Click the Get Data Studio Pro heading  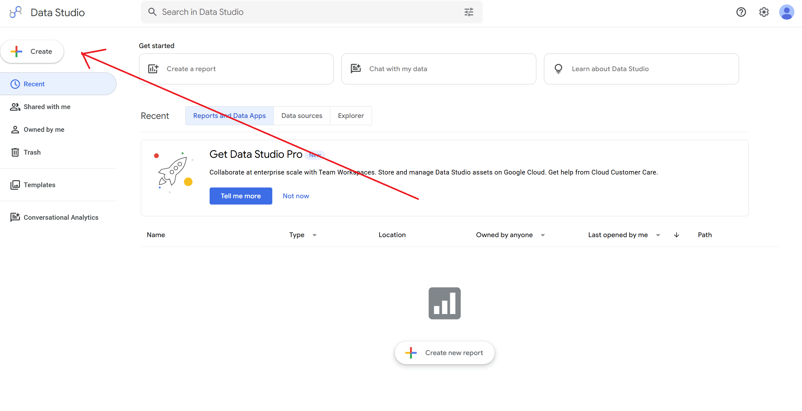256,154
